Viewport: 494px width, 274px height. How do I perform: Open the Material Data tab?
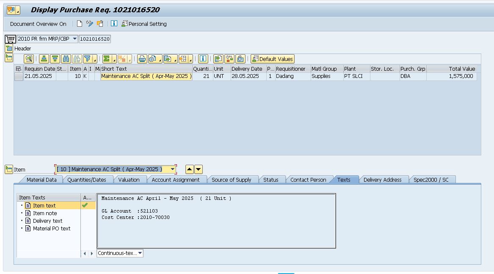41,180
